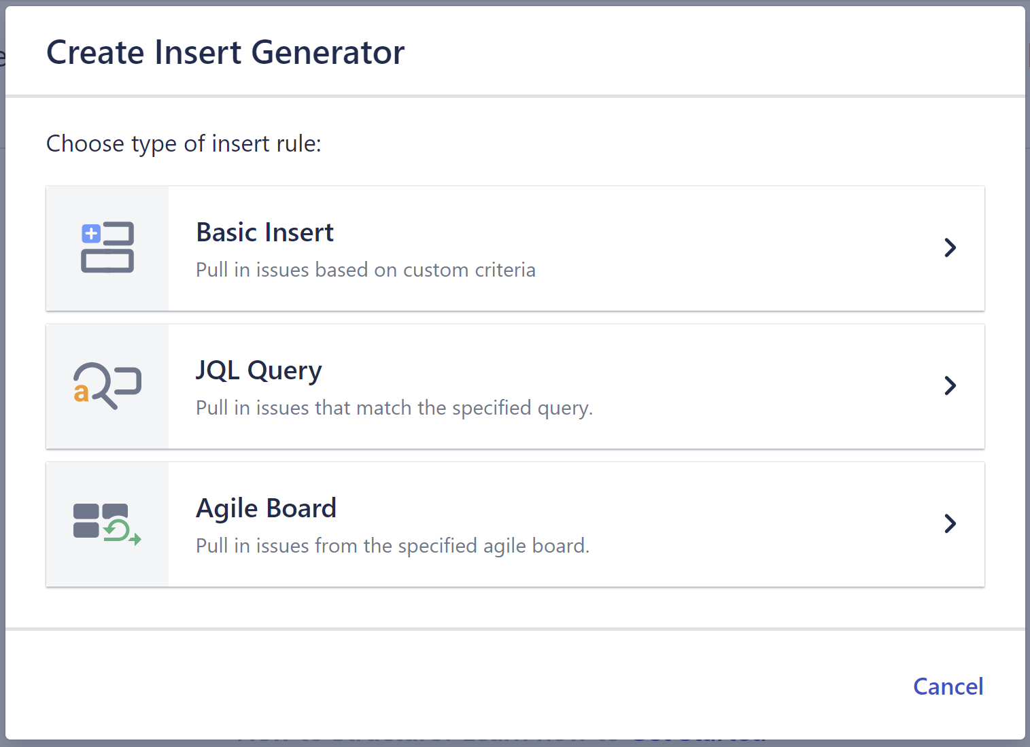Click the 'Create Insert Generator' dialog title
This screenshot has width=1030, height=747.
(225, 51)
